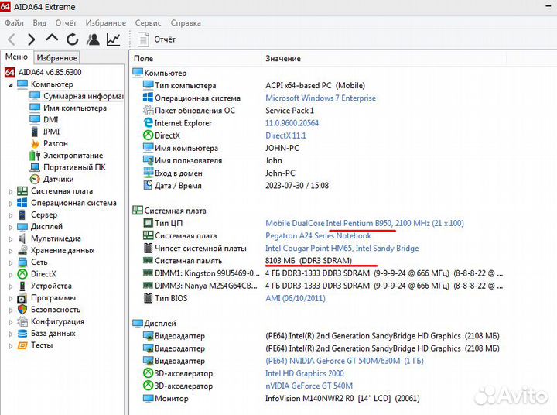Open Pegatron A24 Series Notebook link
The width and height of the screenshot is (557, 415).
318,236
